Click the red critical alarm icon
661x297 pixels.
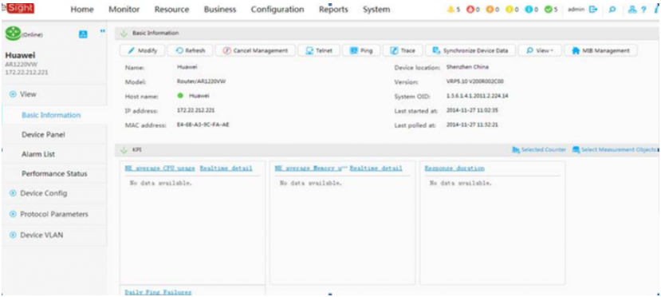point(470,10)
